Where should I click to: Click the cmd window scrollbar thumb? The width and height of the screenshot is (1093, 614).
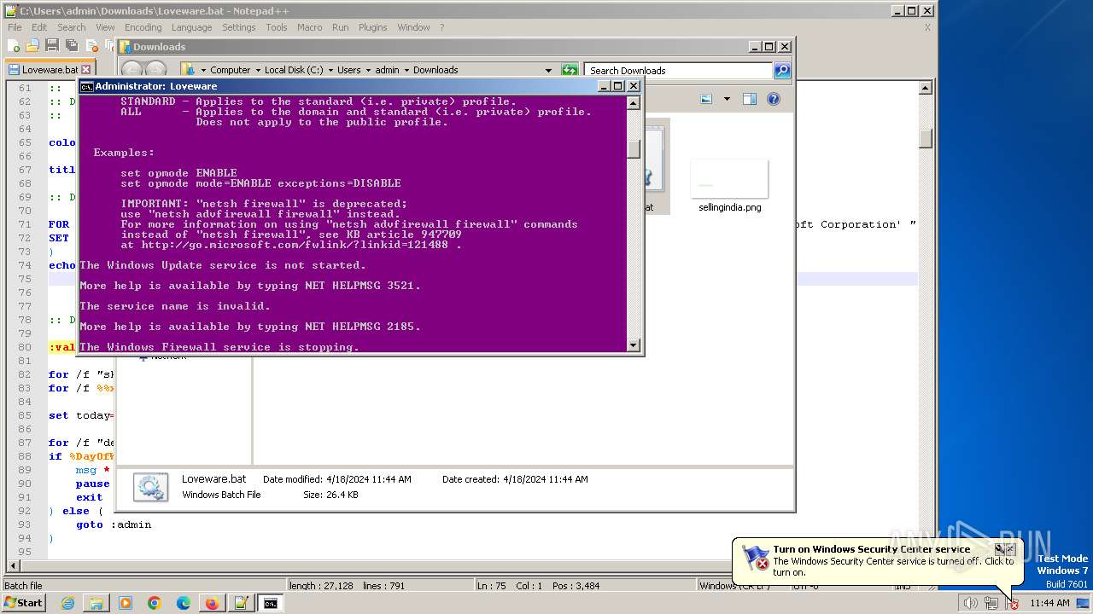tap(634, 148)
